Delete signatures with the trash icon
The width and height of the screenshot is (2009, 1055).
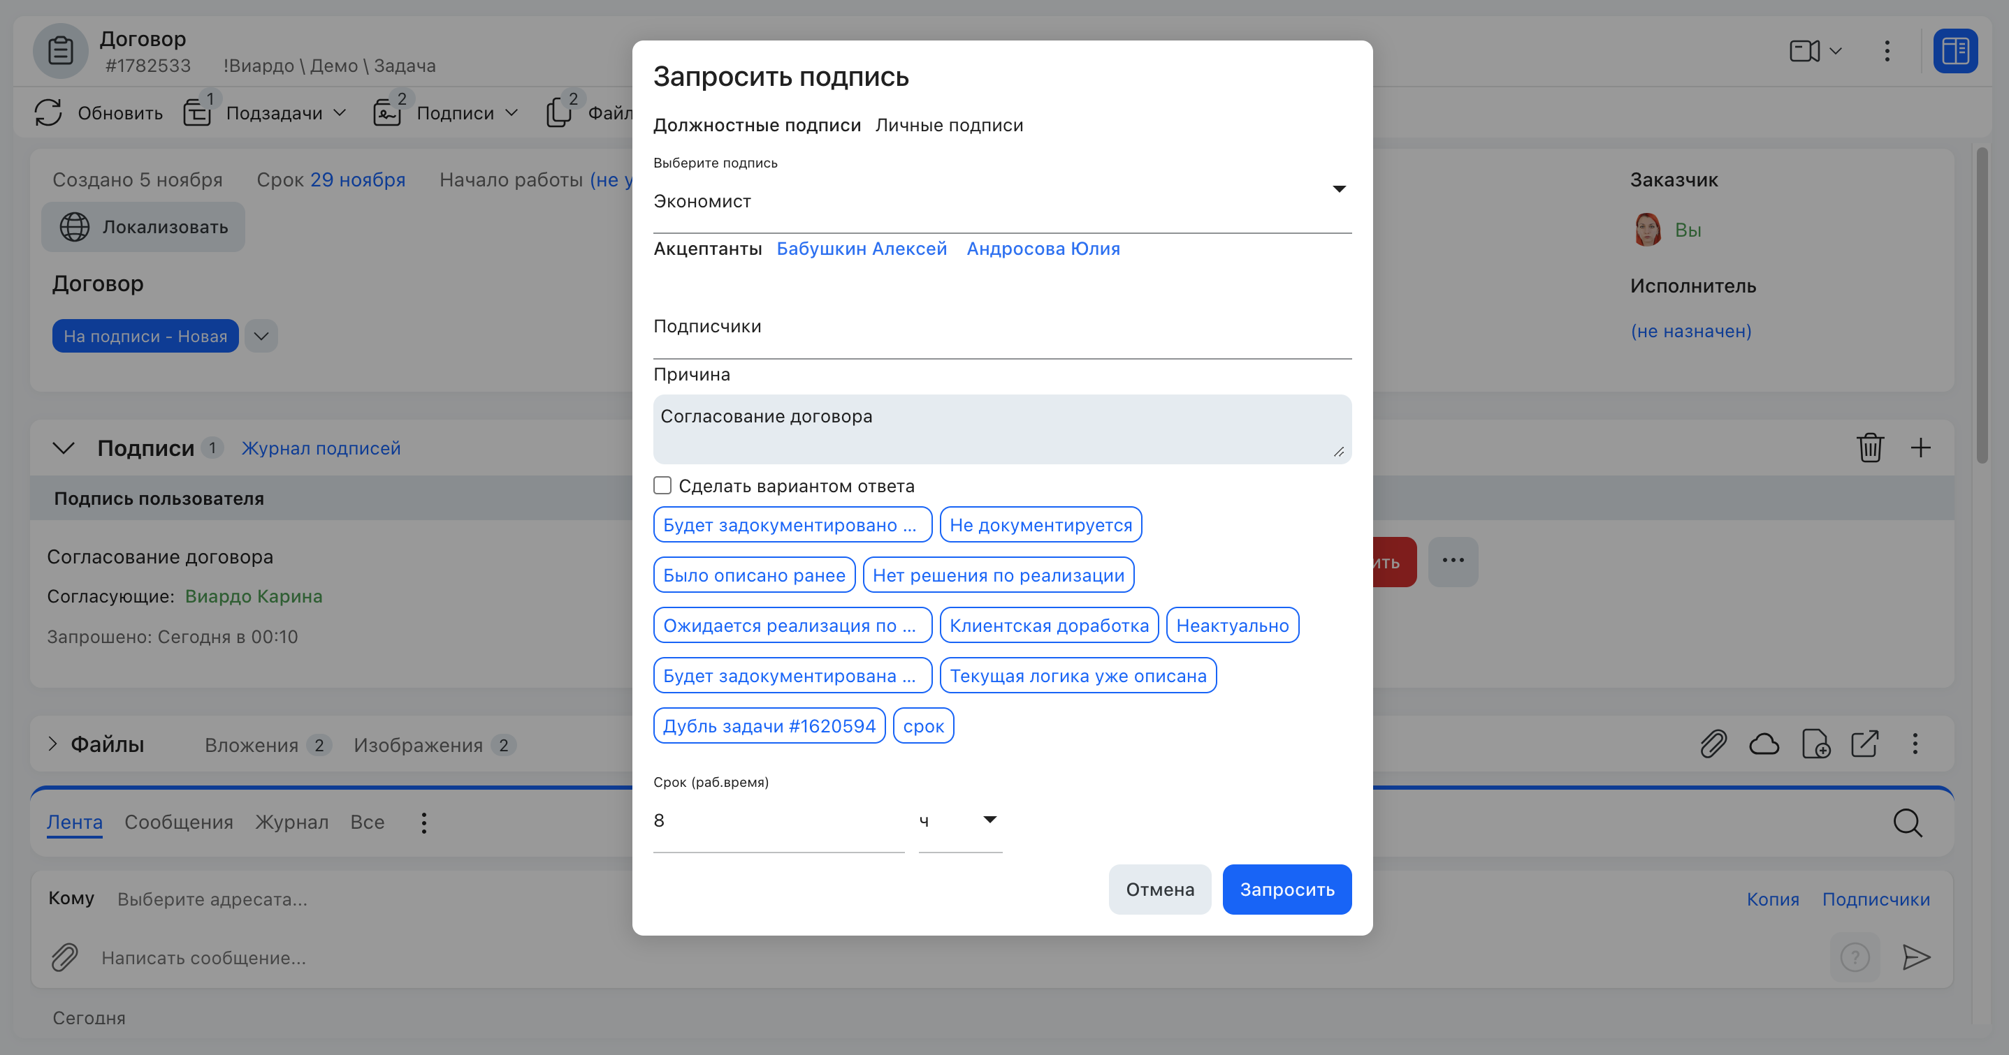click(1870, 448)
